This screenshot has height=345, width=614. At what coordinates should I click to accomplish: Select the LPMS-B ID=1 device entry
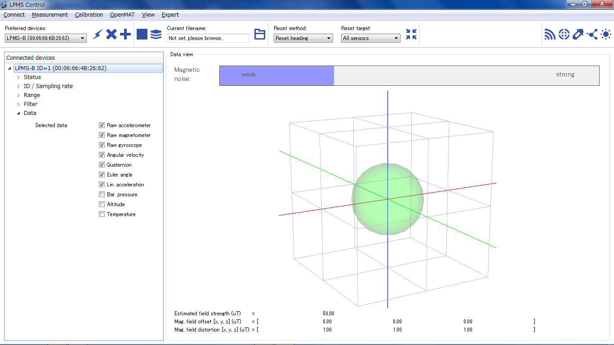61,68
